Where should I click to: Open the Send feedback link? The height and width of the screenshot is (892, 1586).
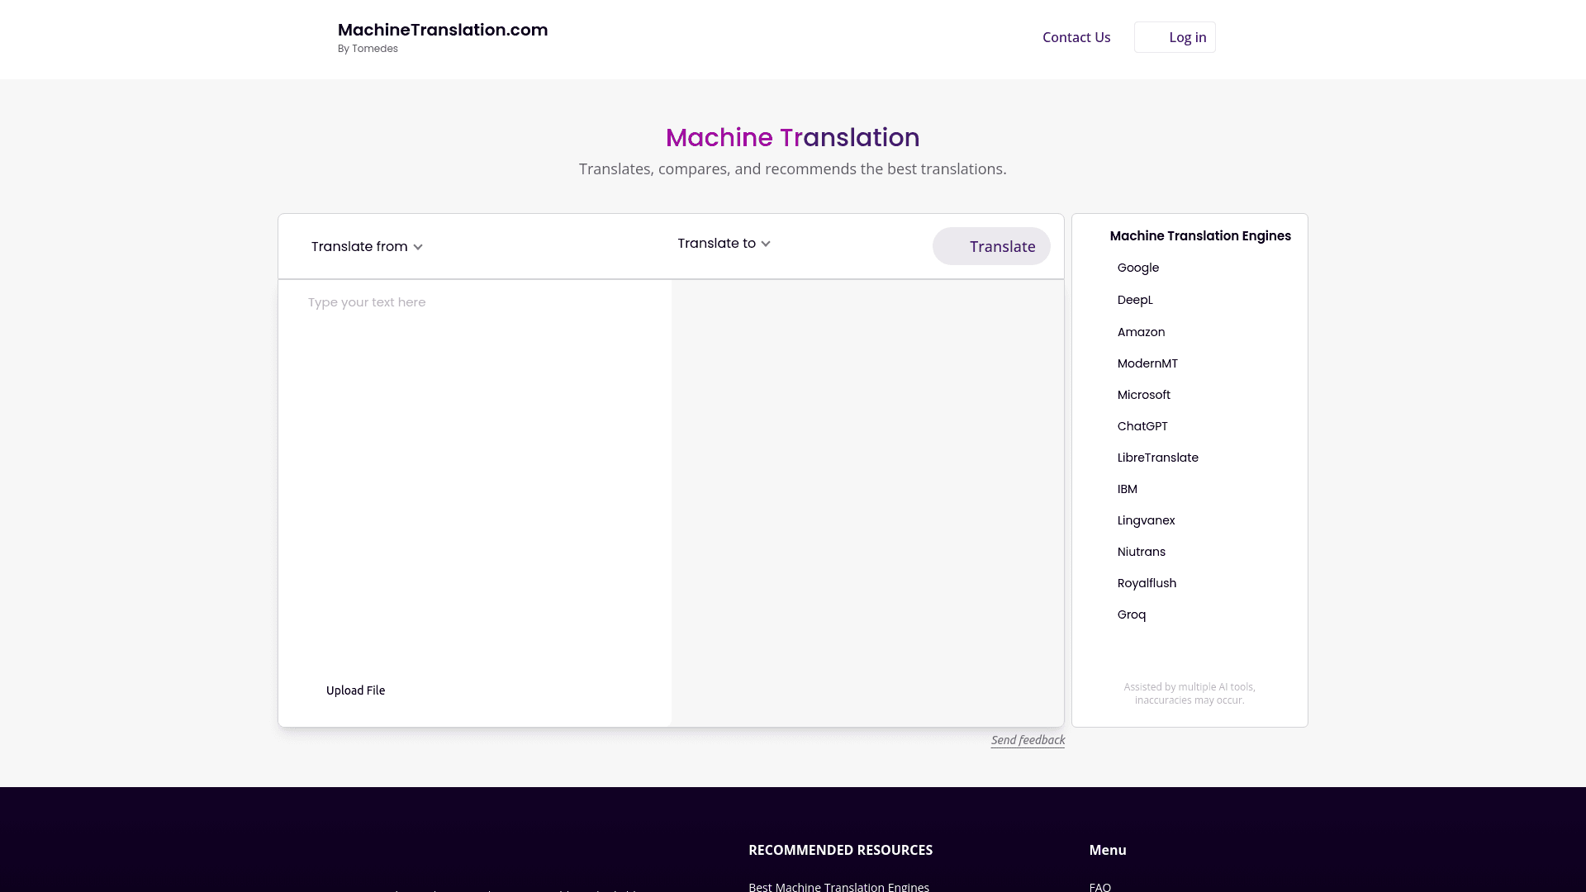(x=1027, y=739)
